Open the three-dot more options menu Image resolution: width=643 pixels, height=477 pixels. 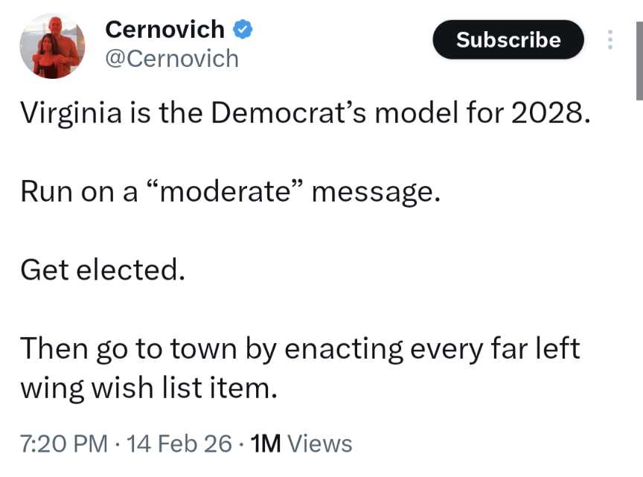610,39
